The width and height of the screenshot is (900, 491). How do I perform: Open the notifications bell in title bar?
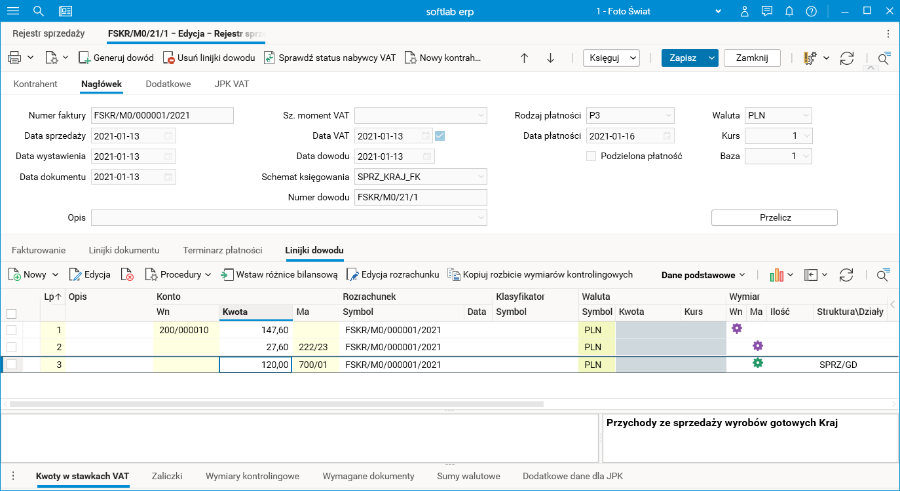pyautogui.click(x=789, y=11)
